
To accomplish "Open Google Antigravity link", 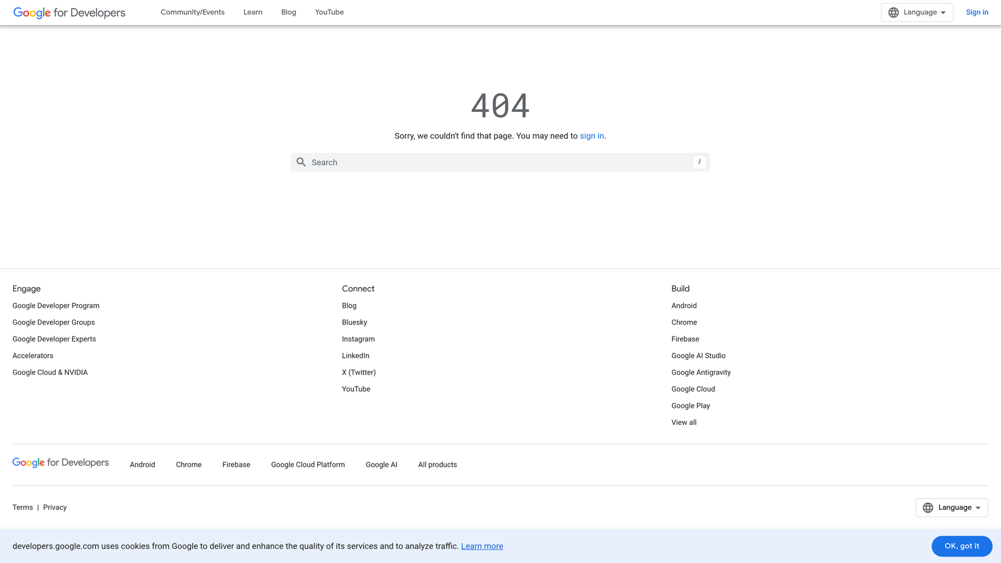I will pos(701,373).
